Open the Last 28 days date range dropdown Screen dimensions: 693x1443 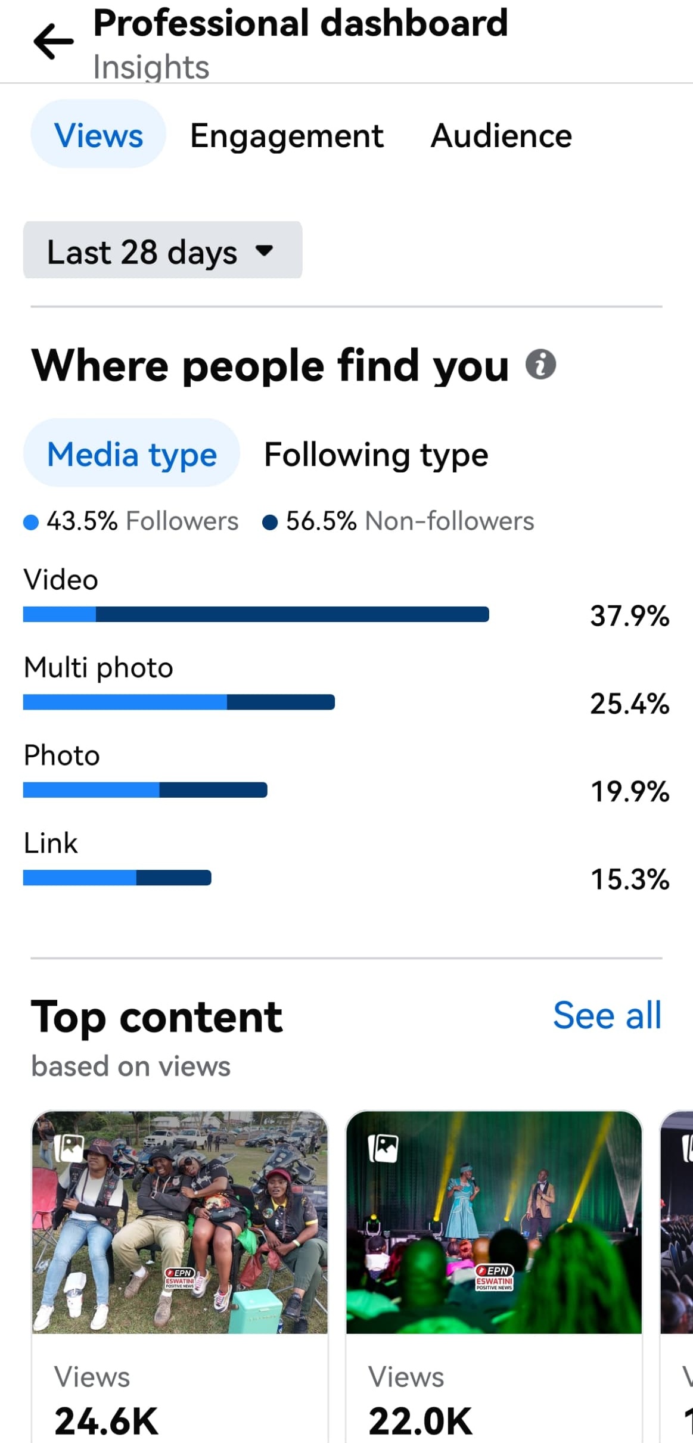(163, 250)
